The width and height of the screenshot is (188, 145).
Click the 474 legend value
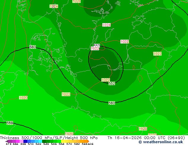click(9, 144)
